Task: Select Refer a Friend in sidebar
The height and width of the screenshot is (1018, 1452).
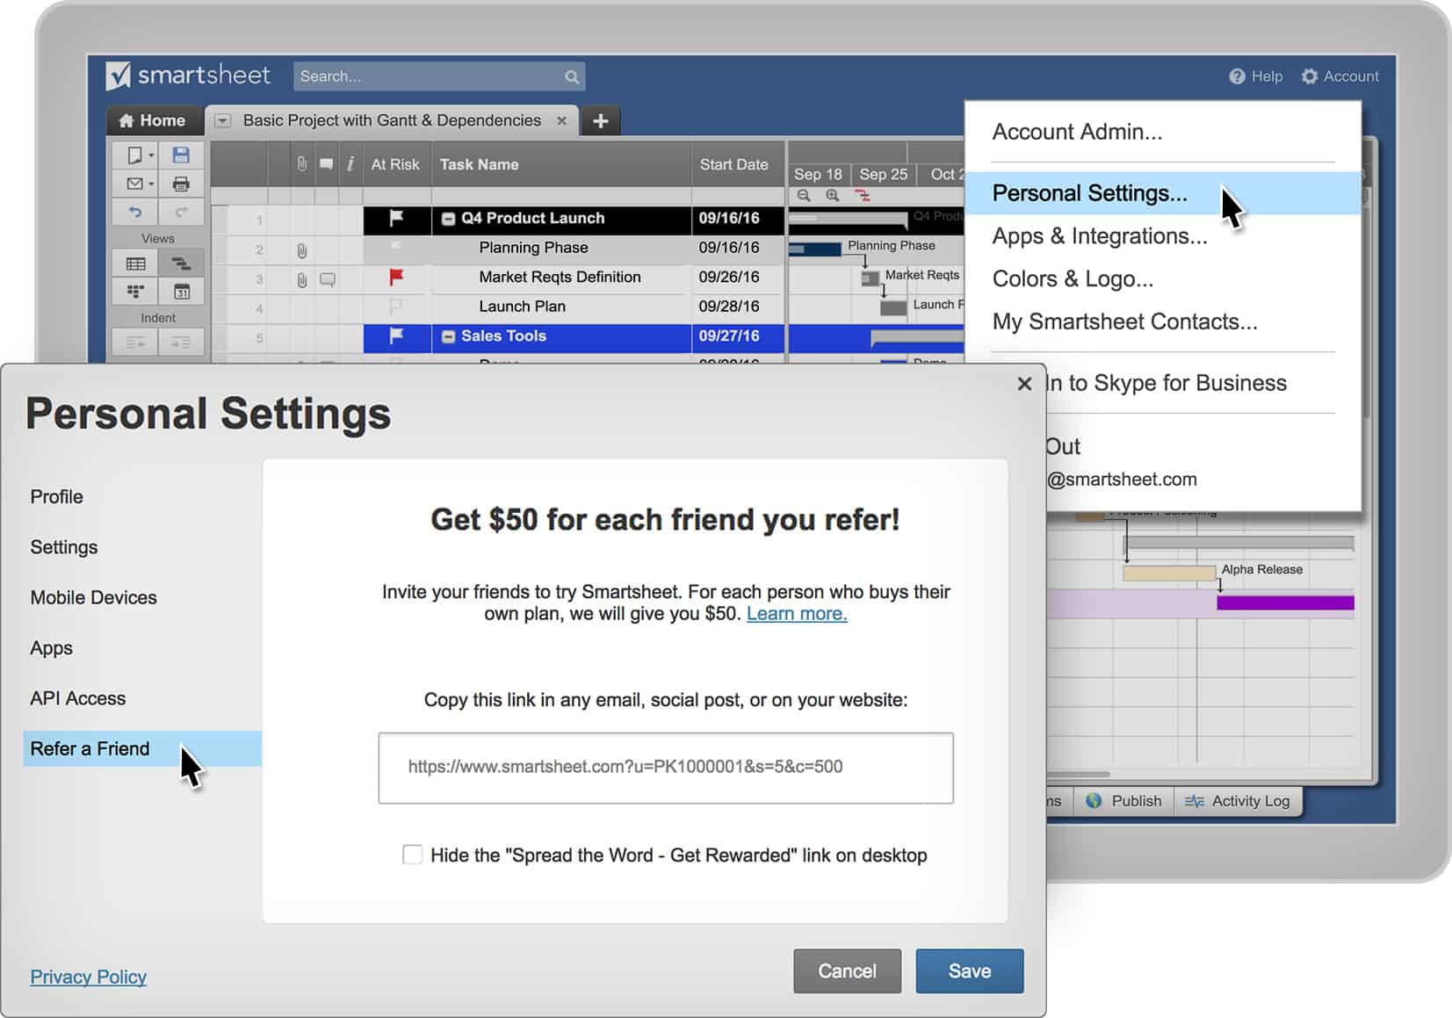Action: pos(142,748)
